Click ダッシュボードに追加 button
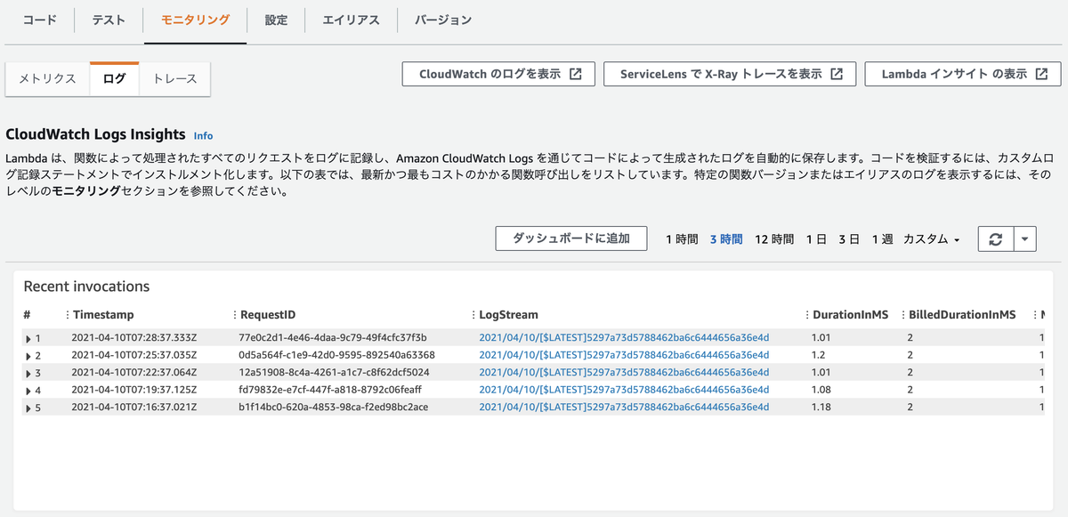The width and height of the screenshot is (1068, 517). coord(571,238)
